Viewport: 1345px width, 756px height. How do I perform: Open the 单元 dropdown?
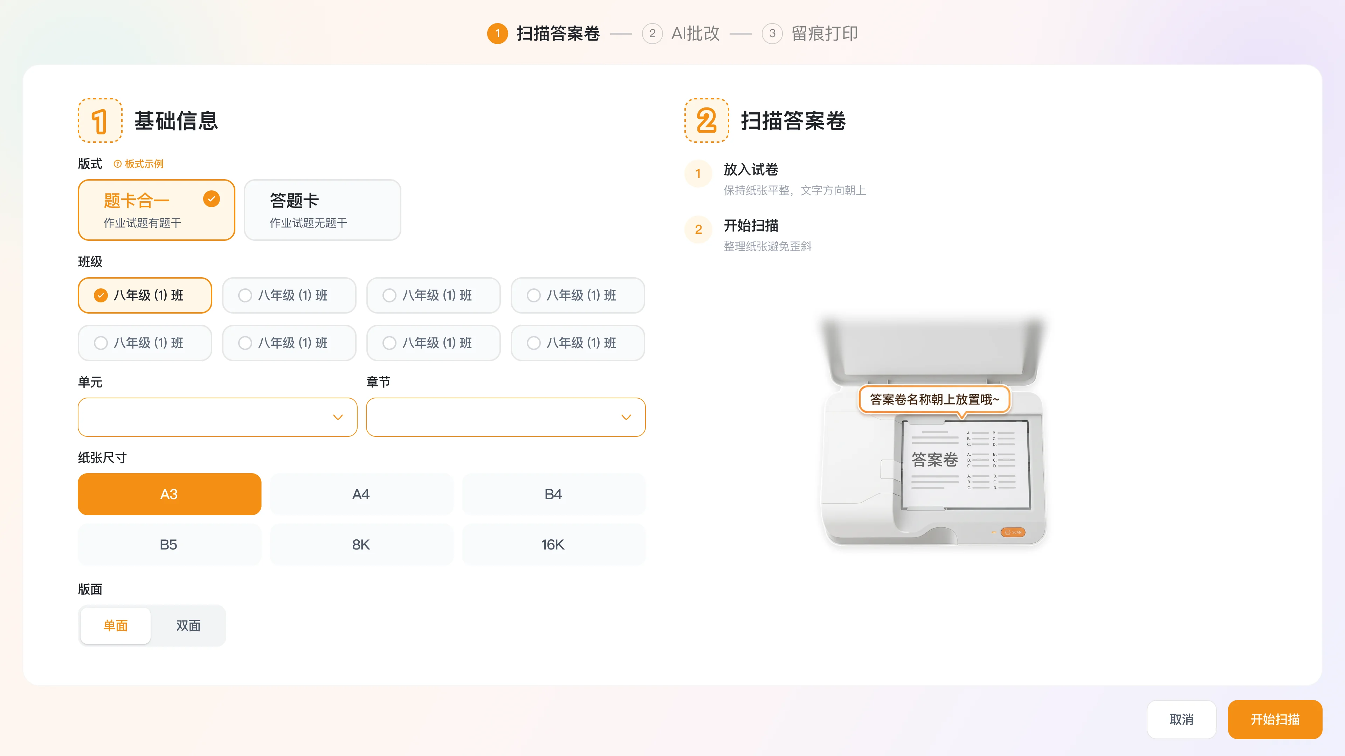(217, 417)
